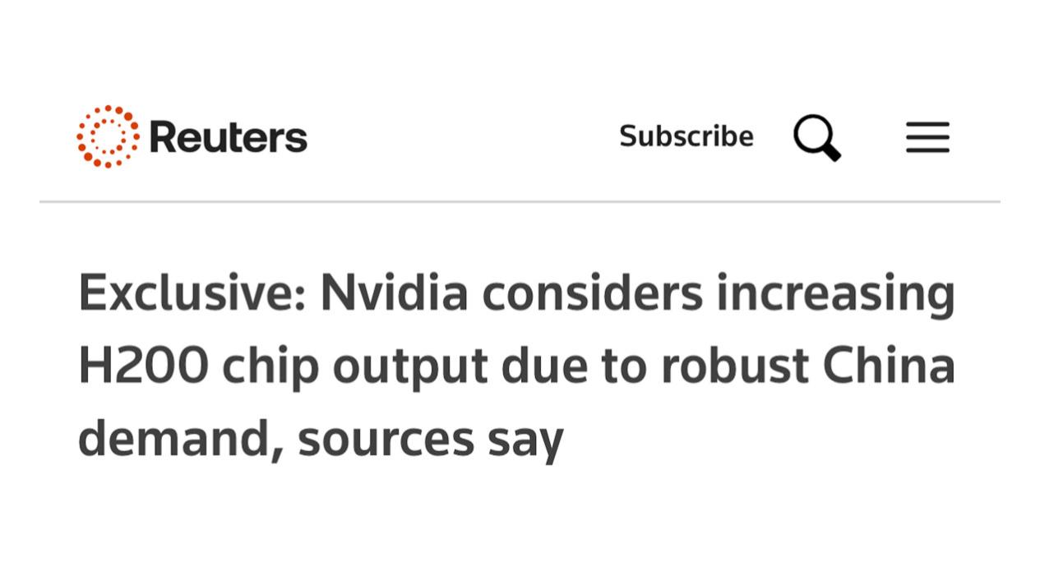Click "H200" in the article headline
The height and width of the screenshot is (585, 1040).
pyautogui.click(x=143, y=366)
